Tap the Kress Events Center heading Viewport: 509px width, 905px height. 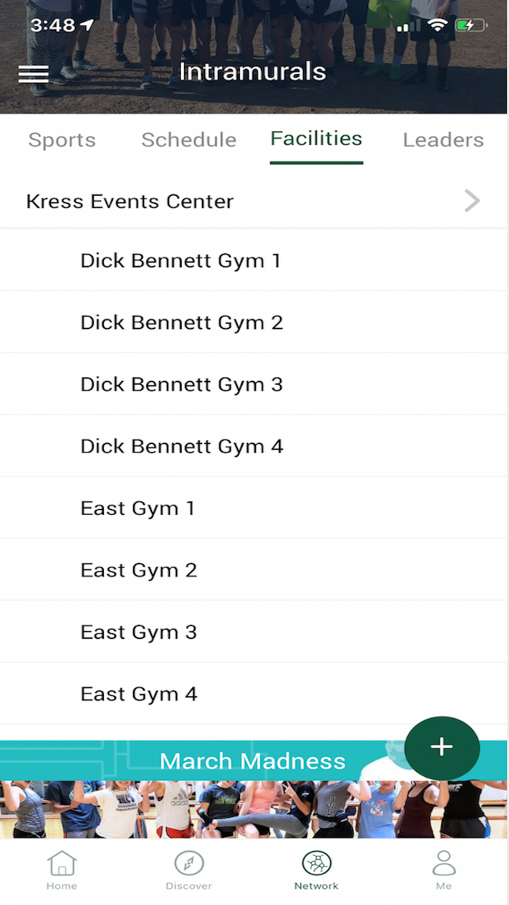130,201
